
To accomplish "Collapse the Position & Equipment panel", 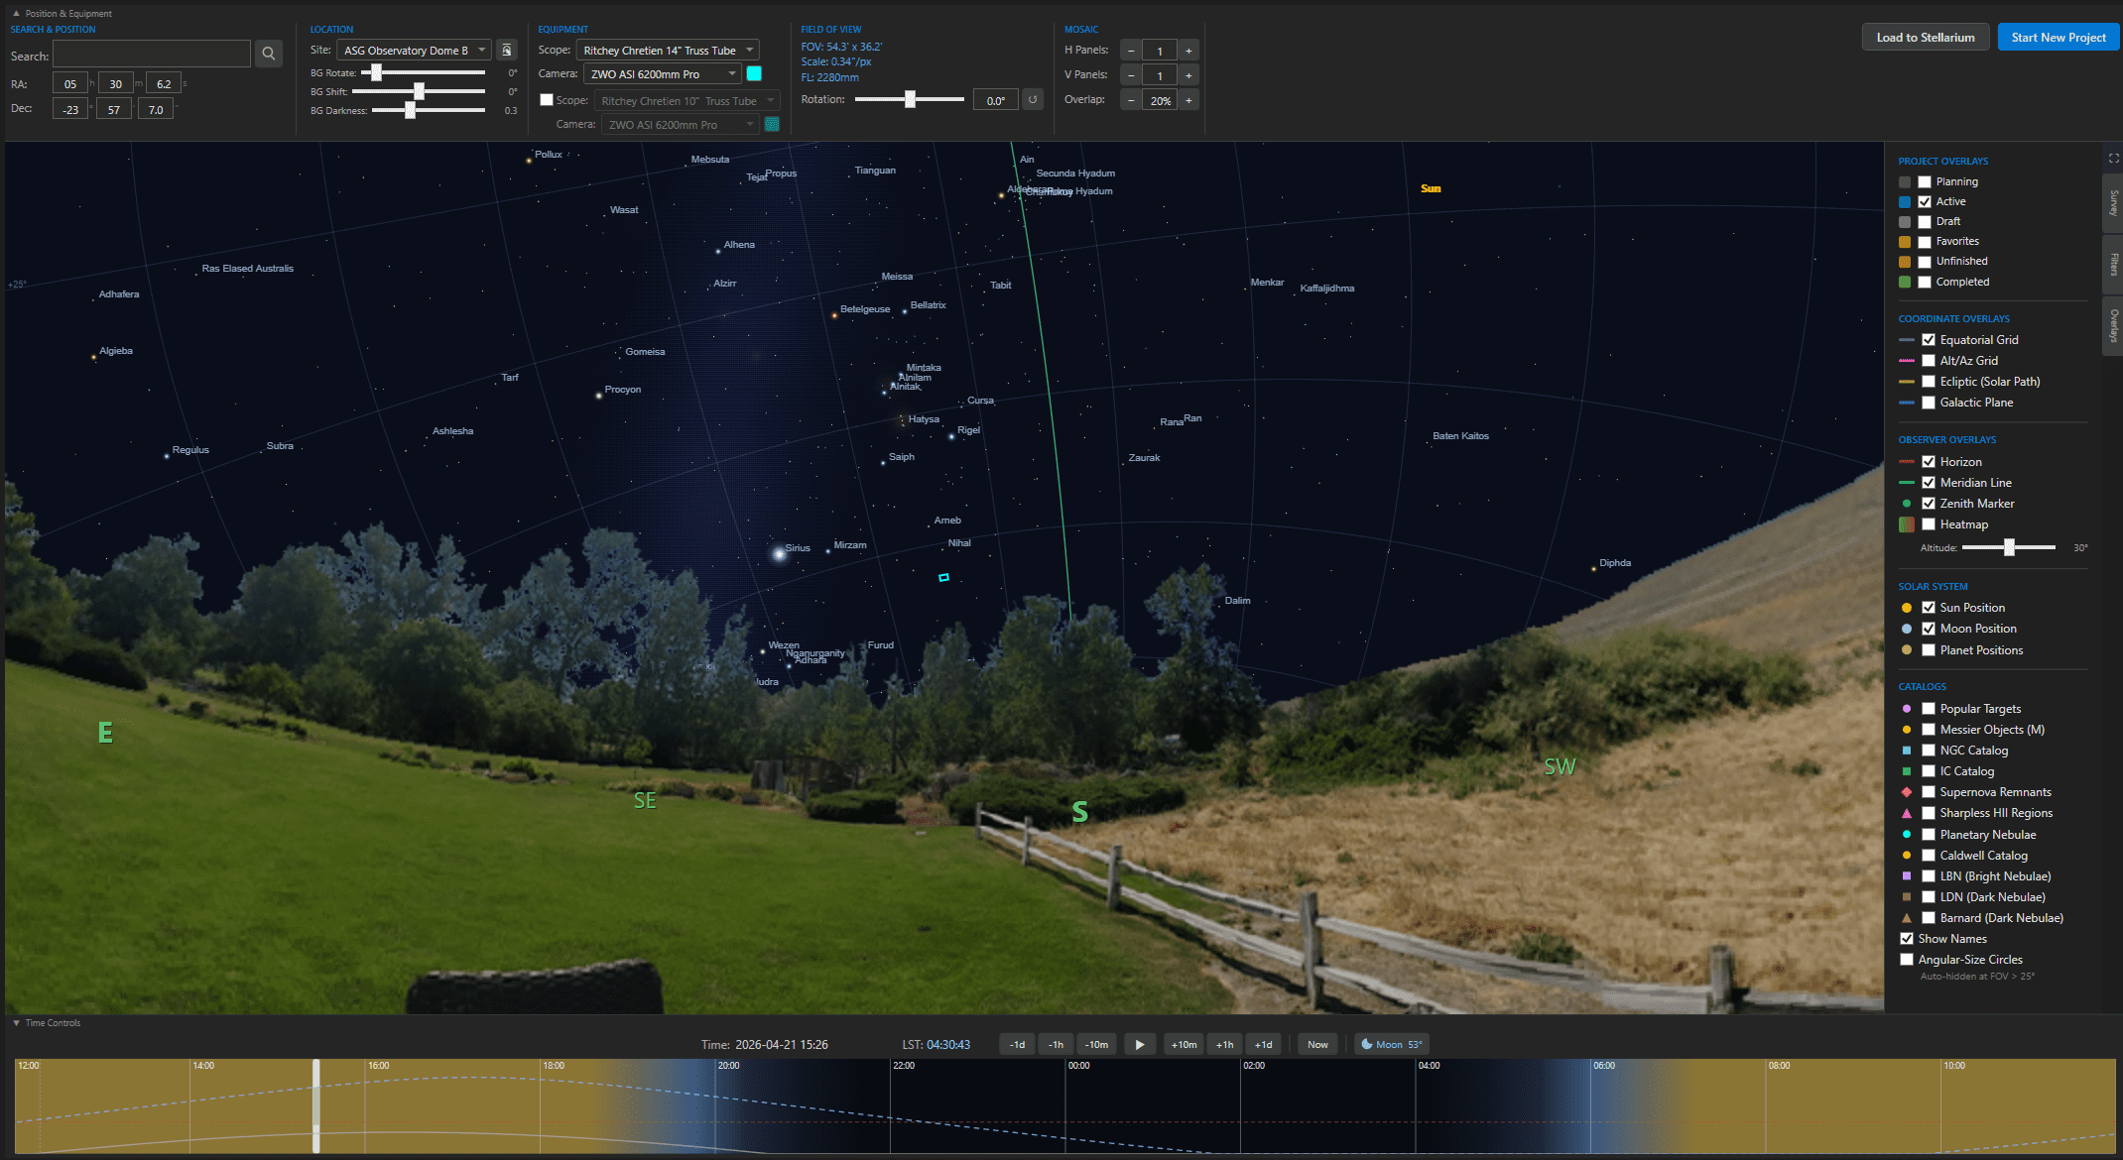I will tap(16, 14).
